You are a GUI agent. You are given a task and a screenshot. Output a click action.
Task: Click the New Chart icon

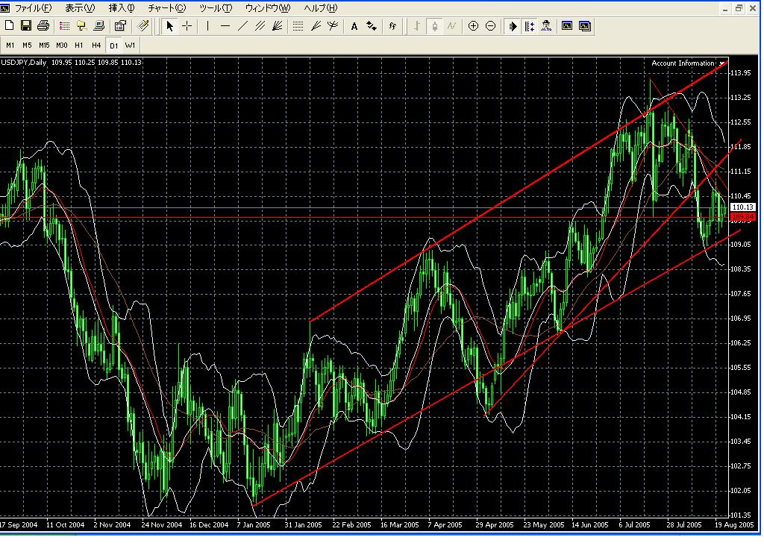(x=10, y=26)
